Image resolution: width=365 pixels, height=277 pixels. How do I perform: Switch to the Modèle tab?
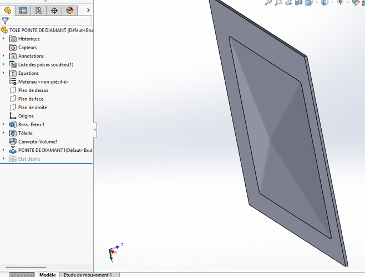pyautogui.click(x=47, y=275)
